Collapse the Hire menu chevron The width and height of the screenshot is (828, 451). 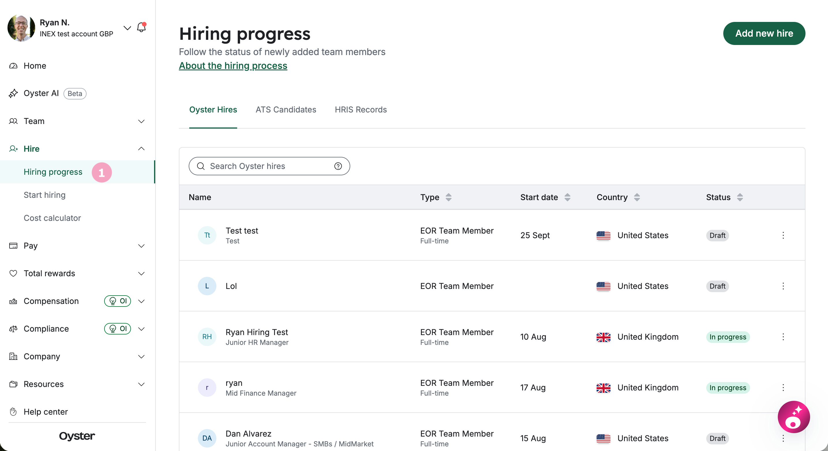point(141,149)
